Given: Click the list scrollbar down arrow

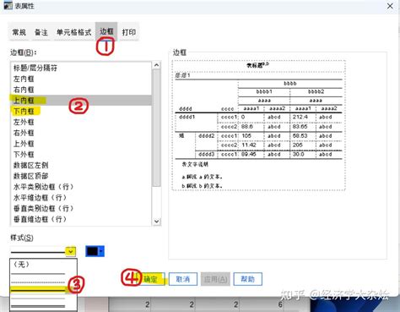Looking at the screenshot, I should coord(157,222).
